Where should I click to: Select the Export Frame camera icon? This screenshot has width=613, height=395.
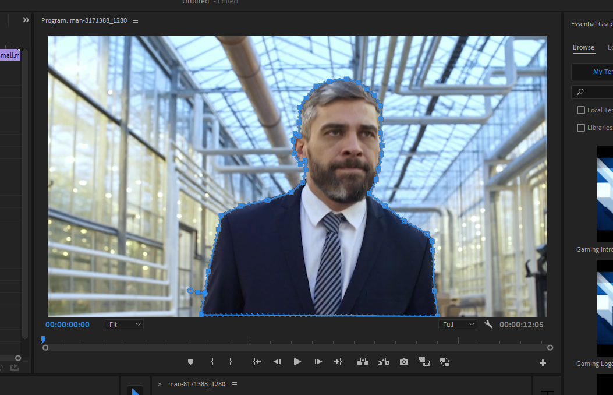click(x=403, y=361)
